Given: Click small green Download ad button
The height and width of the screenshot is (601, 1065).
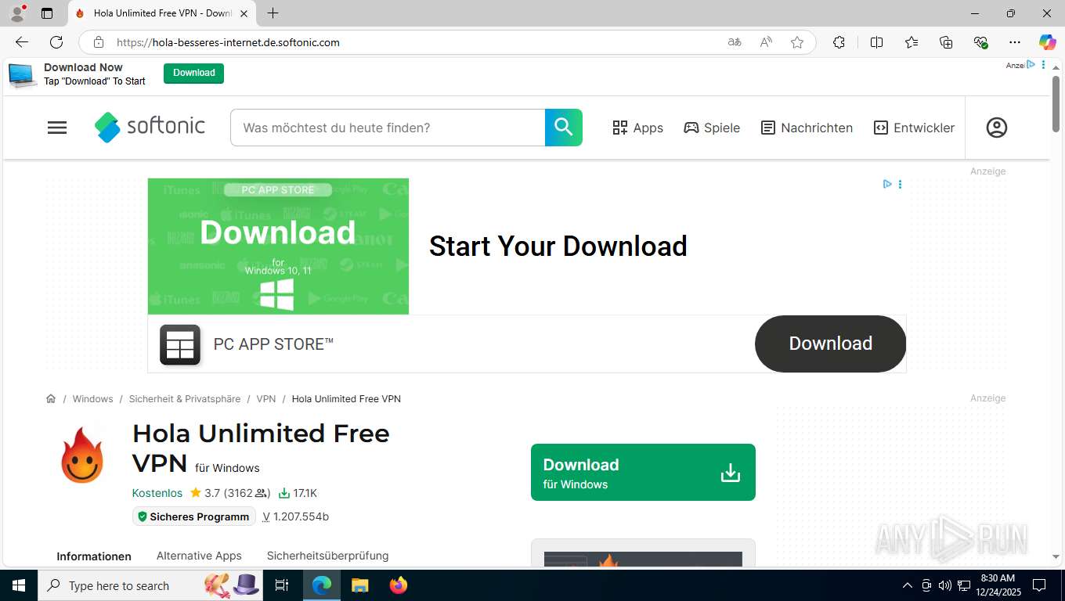Looking at the screenshot, I should point(193,73).
